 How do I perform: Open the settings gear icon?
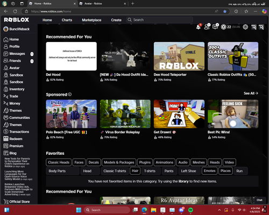point(245,27)
